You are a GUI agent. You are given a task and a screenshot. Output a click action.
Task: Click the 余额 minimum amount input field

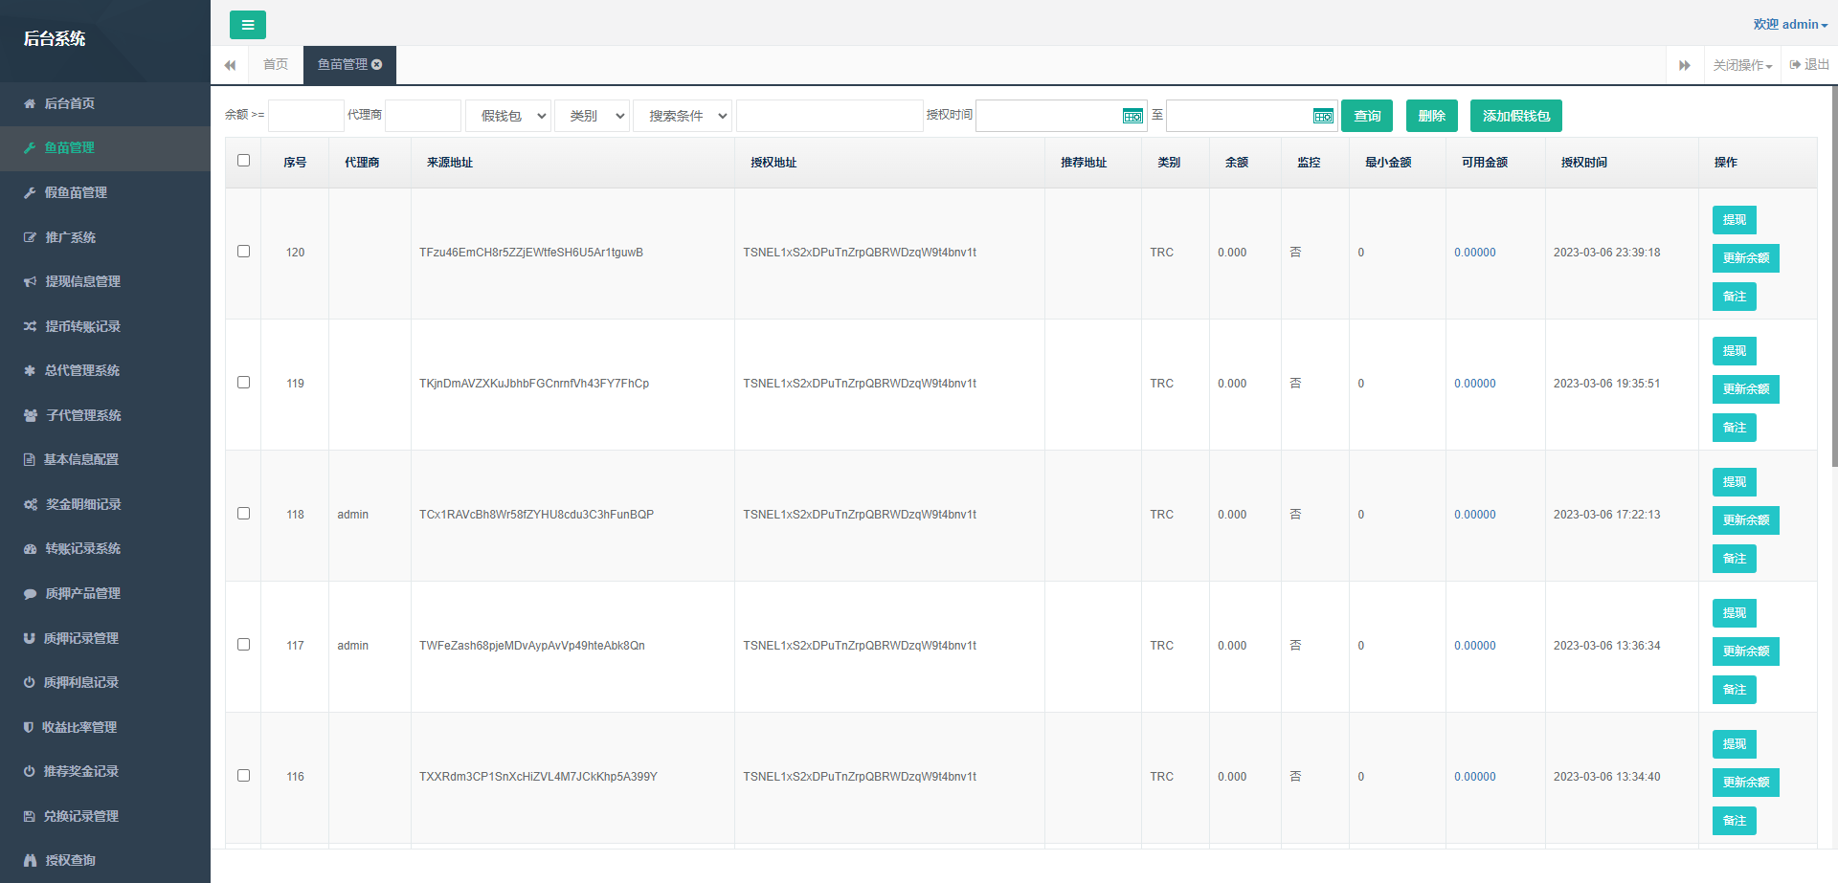[x=305, y=116]
